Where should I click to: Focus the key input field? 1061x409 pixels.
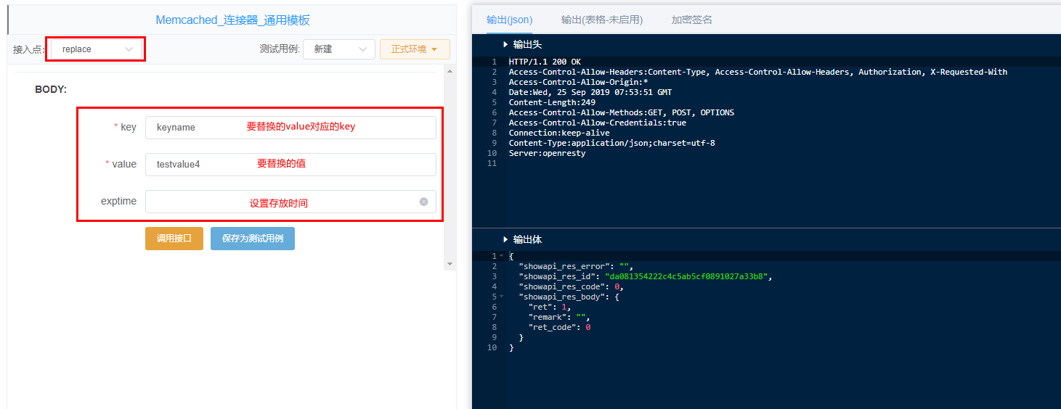pyautogui.click(x=290, y=127)
